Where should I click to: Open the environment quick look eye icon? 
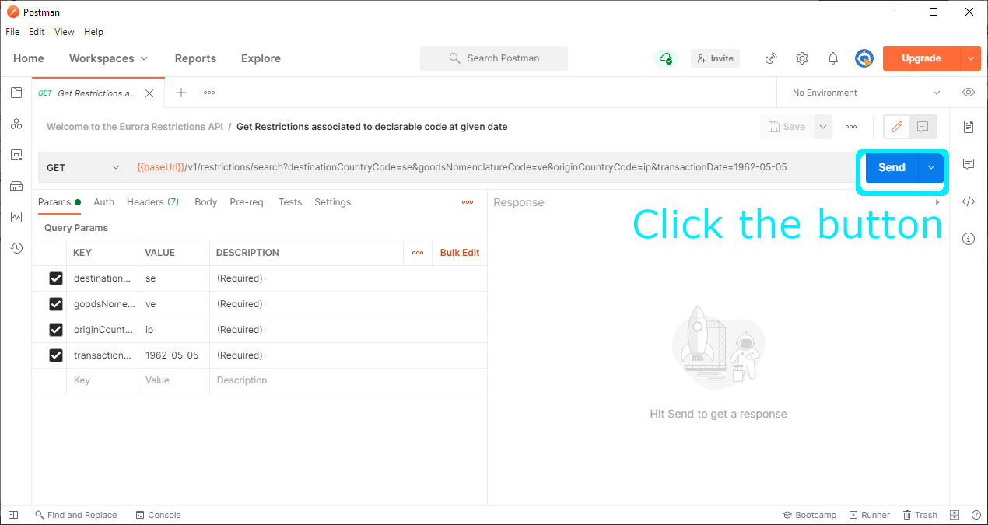pos(969,93)
